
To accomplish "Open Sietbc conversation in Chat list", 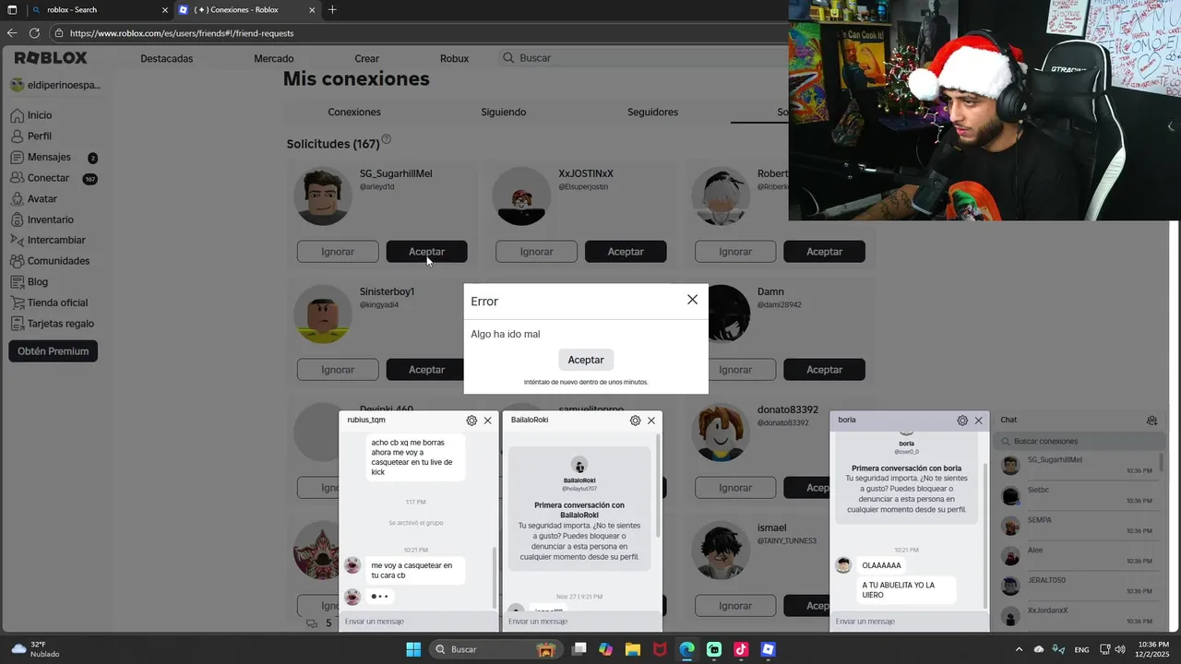I will 1077,495.
